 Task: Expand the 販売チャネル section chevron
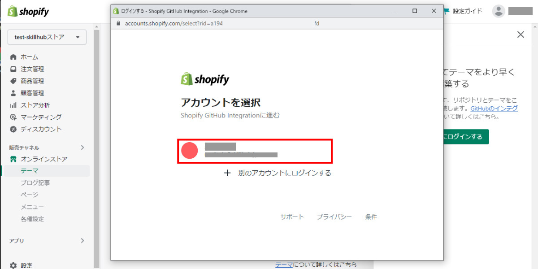click(x=82, y=148)
